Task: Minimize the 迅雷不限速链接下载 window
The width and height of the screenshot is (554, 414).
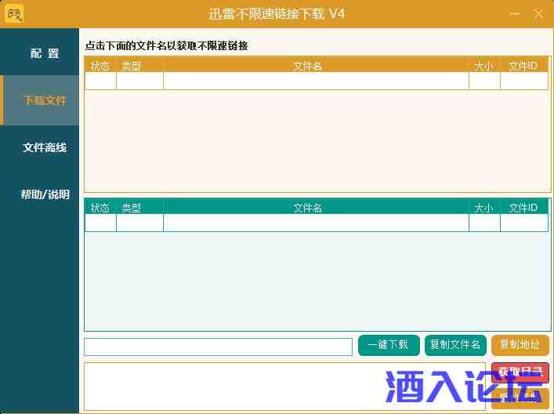Action: point(515,14)
